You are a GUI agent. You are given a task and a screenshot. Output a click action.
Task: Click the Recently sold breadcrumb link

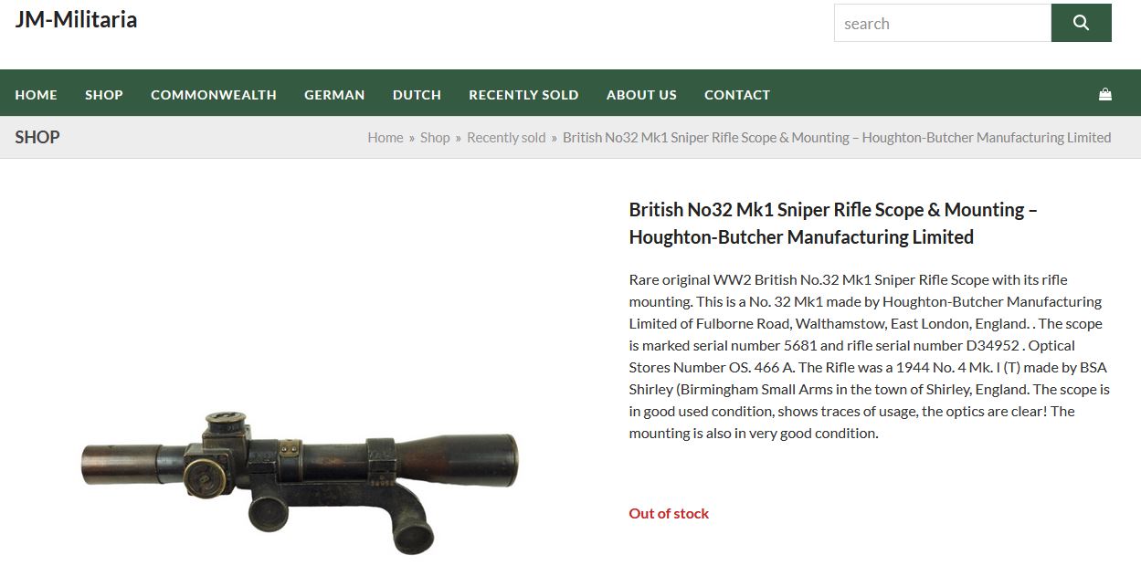(506, 138)
